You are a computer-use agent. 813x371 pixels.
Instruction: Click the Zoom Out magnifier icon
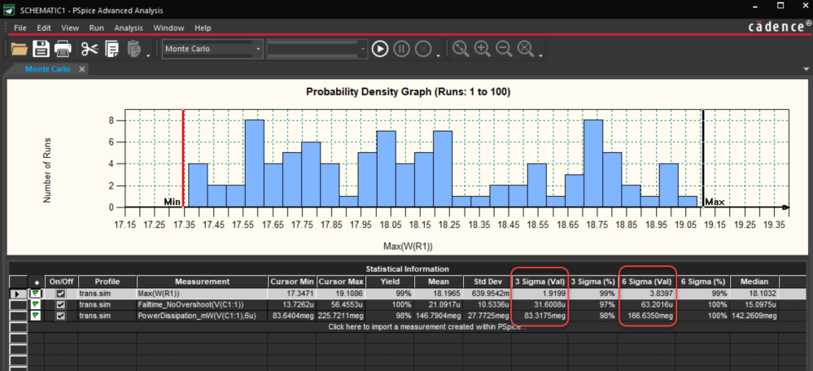pyautogui.click(x=504, y=48)
